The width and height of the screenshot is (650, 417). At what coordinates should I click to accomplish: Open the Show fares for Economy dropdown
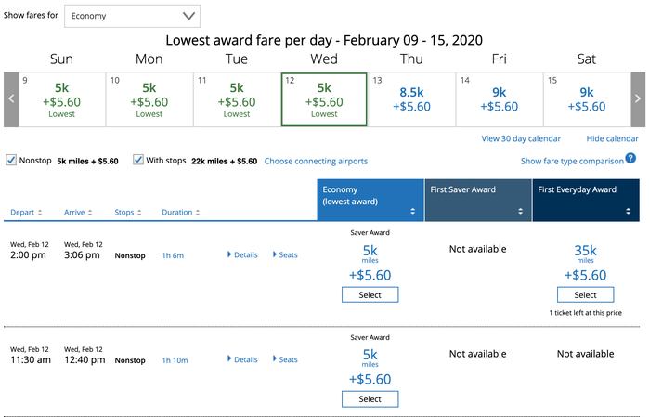click(132, 16)
